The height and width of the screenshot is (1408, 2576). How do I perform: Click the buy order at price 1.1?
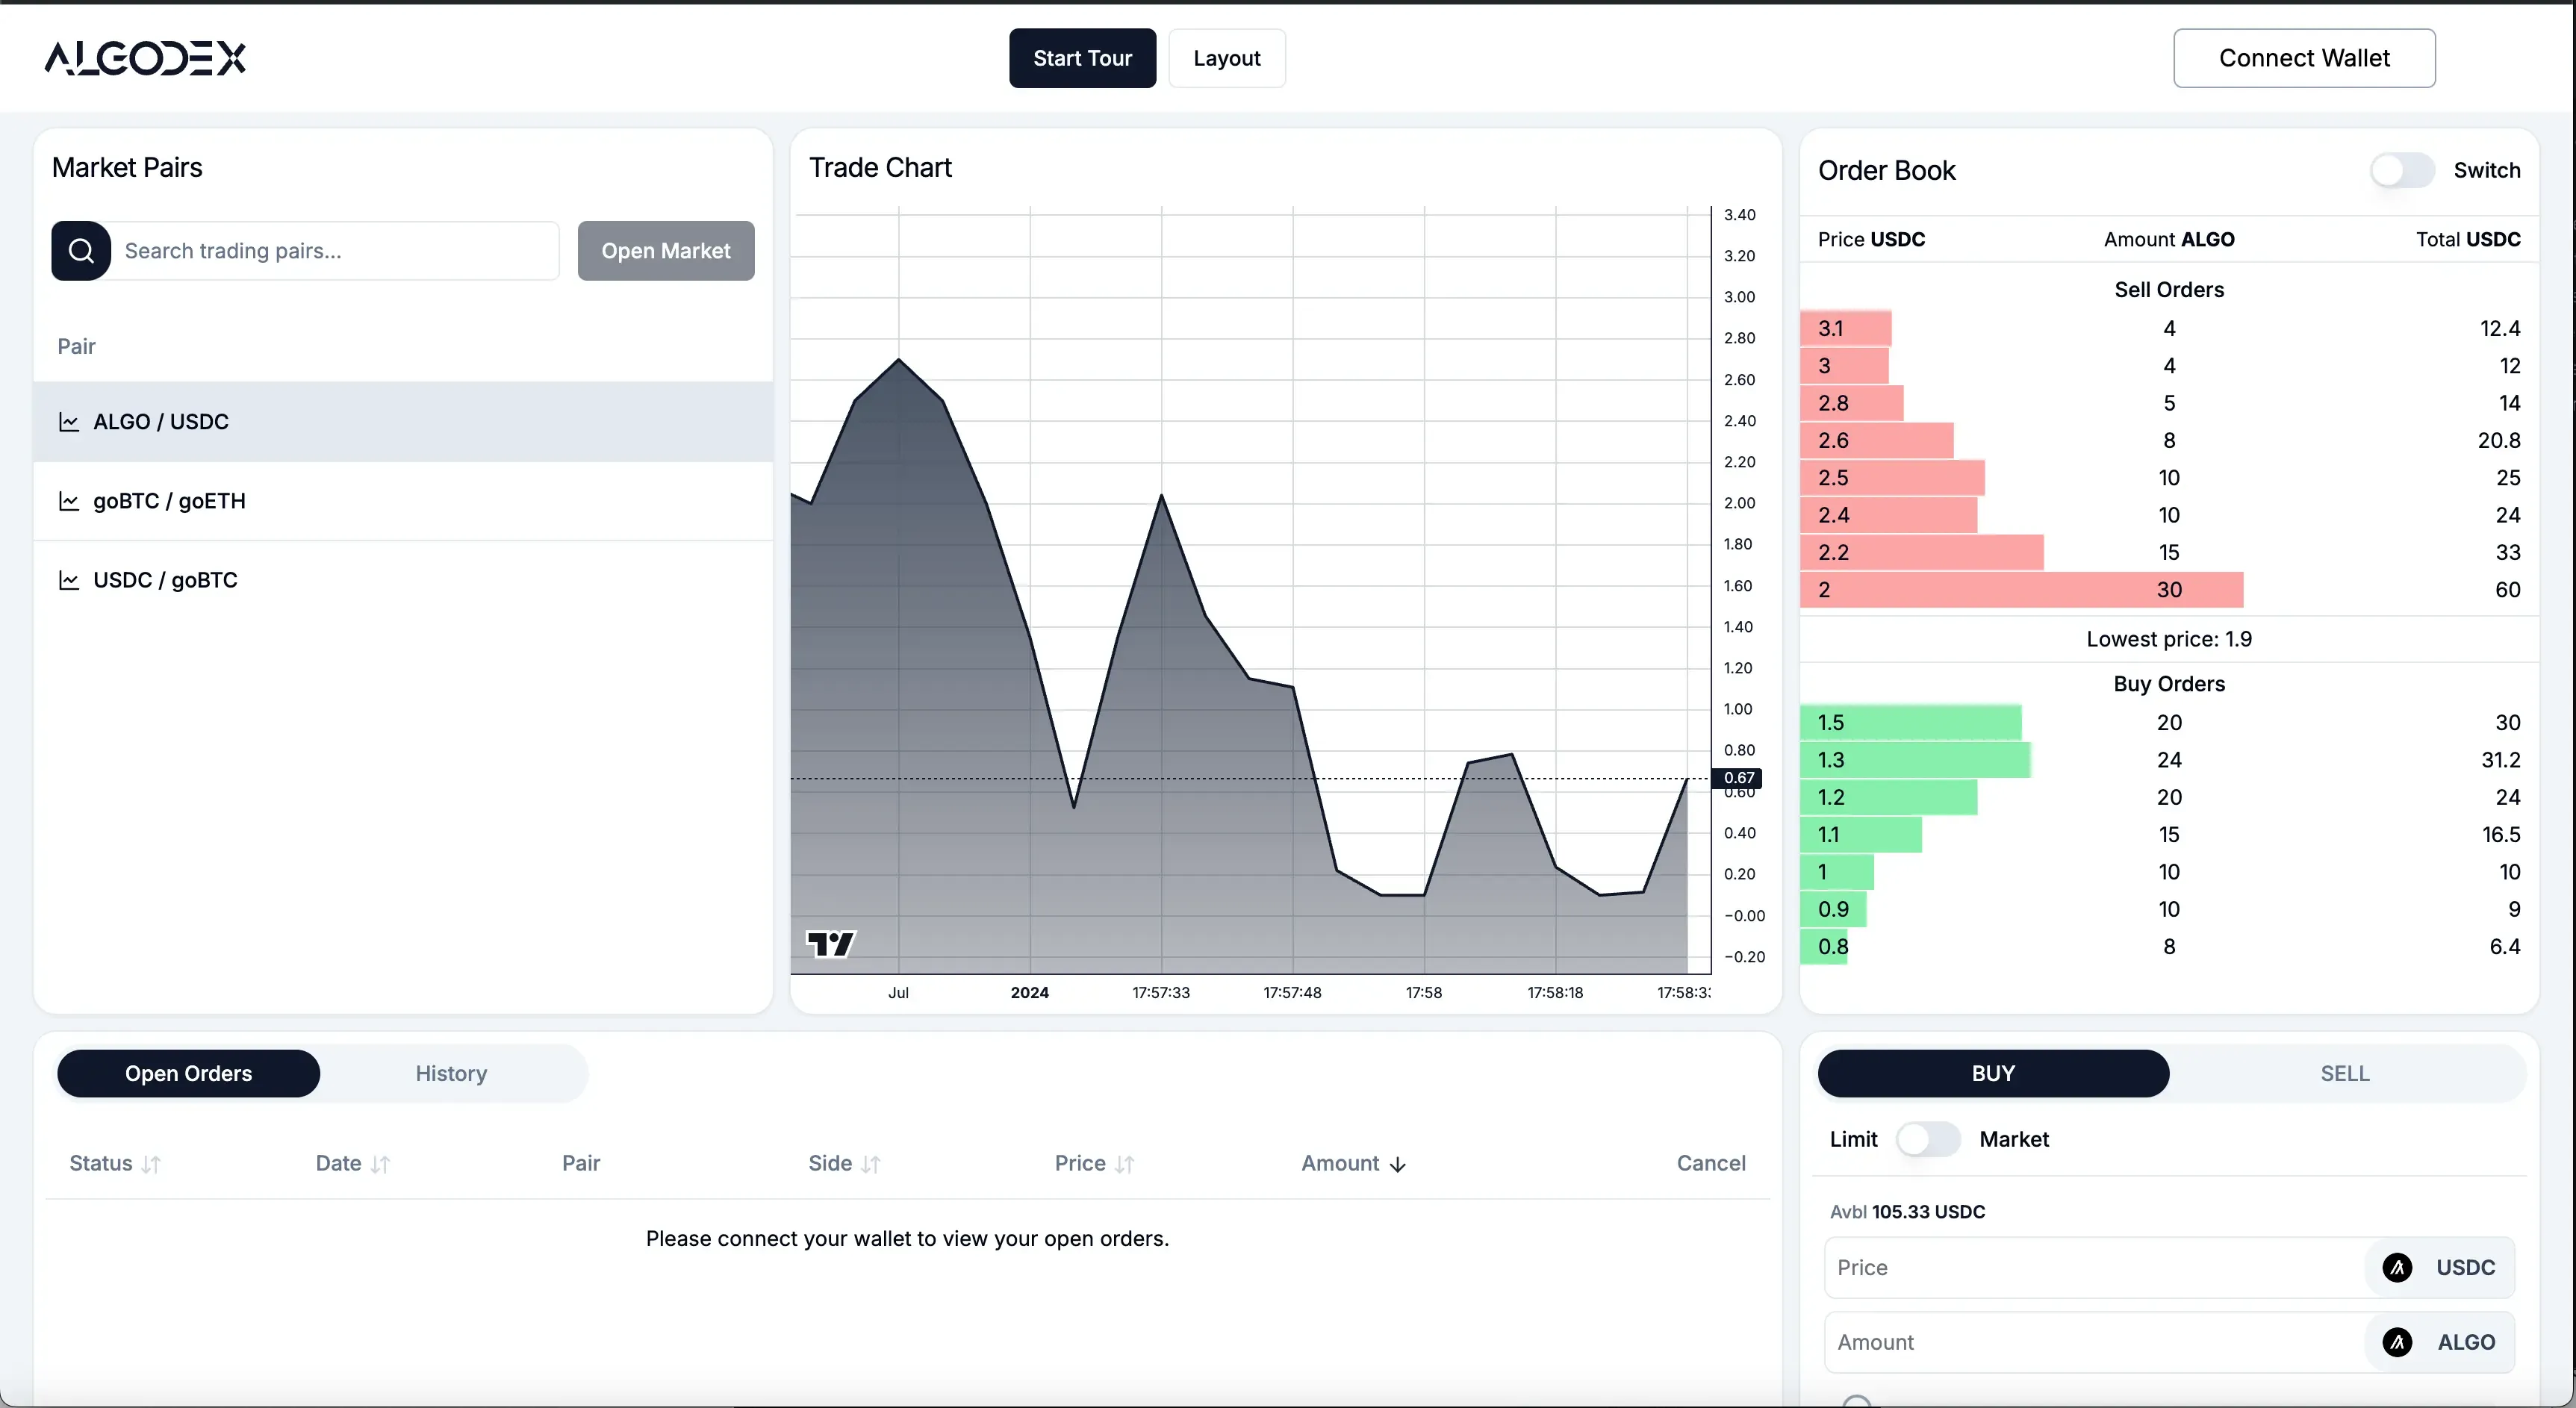(x=2169, y=835)
